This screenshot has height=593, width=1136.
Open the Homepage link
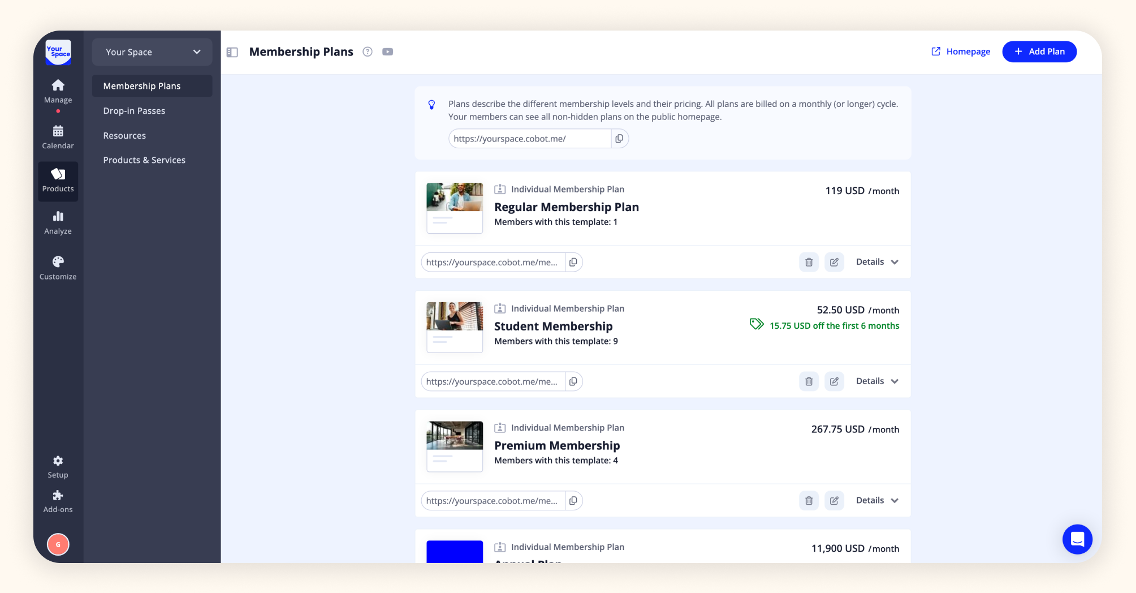(x=960, y=51)
